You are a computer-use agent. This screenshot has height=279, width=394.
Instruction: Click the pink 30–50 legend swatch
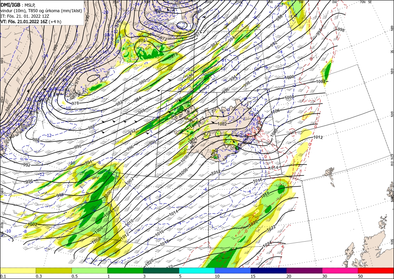point(340,270)
